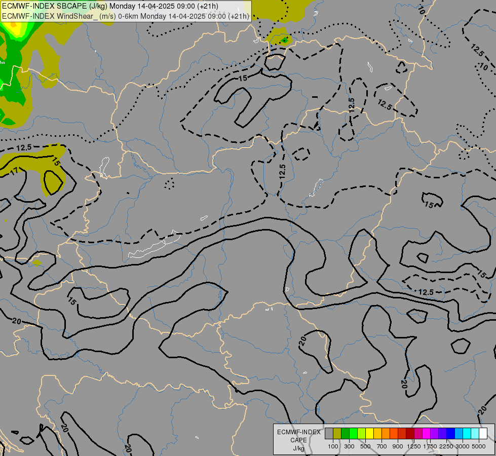Select the violet swatch before 2250
This screenshot has width=496, height=456.
click(x=442, y=434)
